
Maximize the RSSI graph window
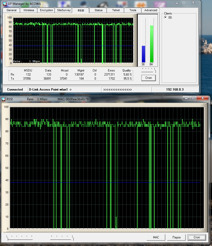coord(193,98)
